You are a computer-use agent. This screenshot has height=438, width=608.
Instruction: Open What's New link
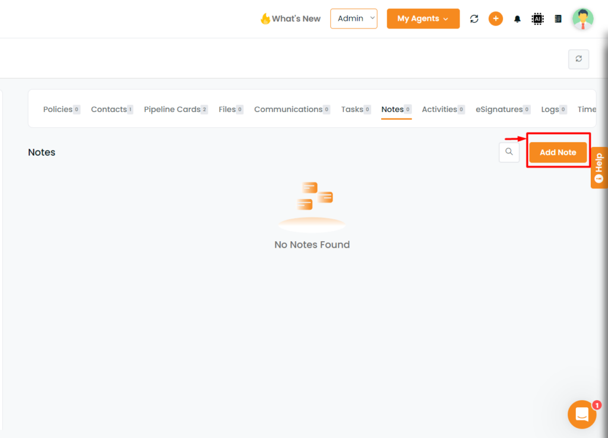point(290,18)
